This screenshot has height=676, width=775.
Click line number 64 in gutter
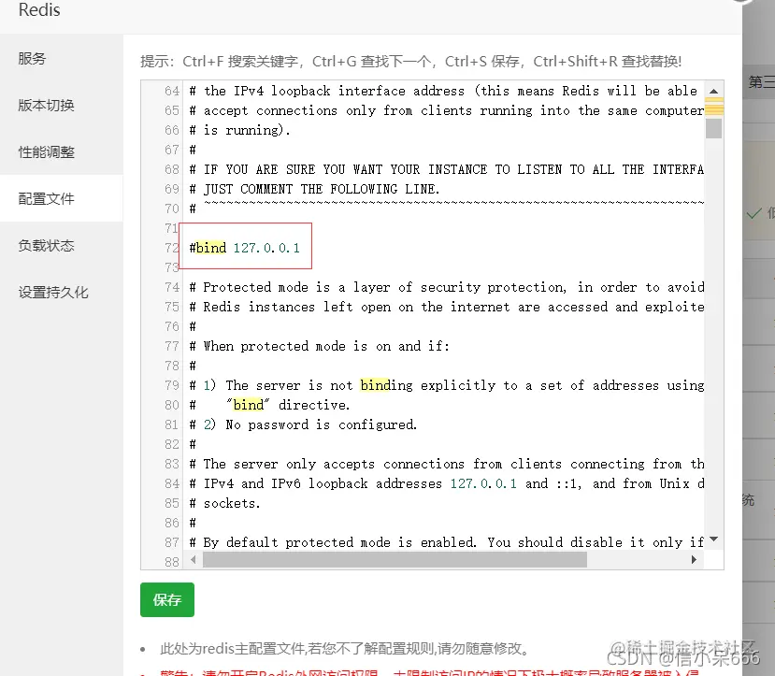tap(171, 91)
